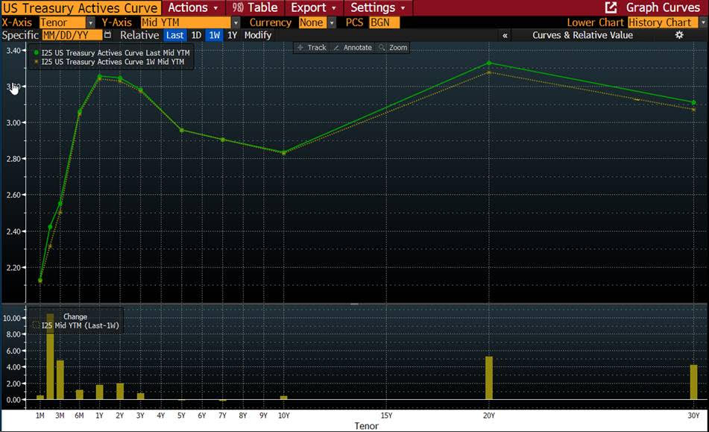Click the 1W Mid YTM legend marker
The width and height of the screenshot is (709, 432).
(37, 62)
